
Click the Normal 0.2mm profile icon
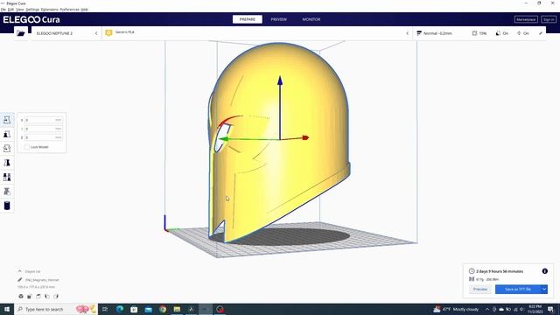click(419, 33)
